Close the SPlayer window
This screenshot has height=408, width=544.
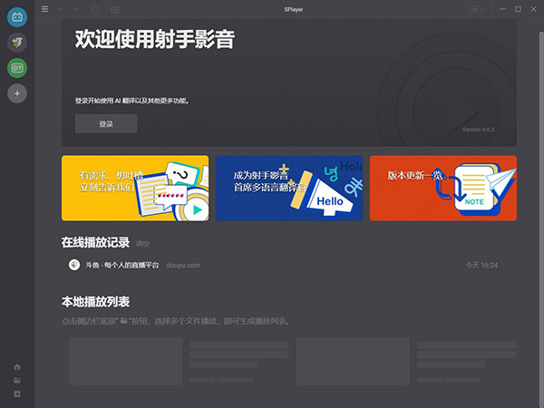coord(534,9)
